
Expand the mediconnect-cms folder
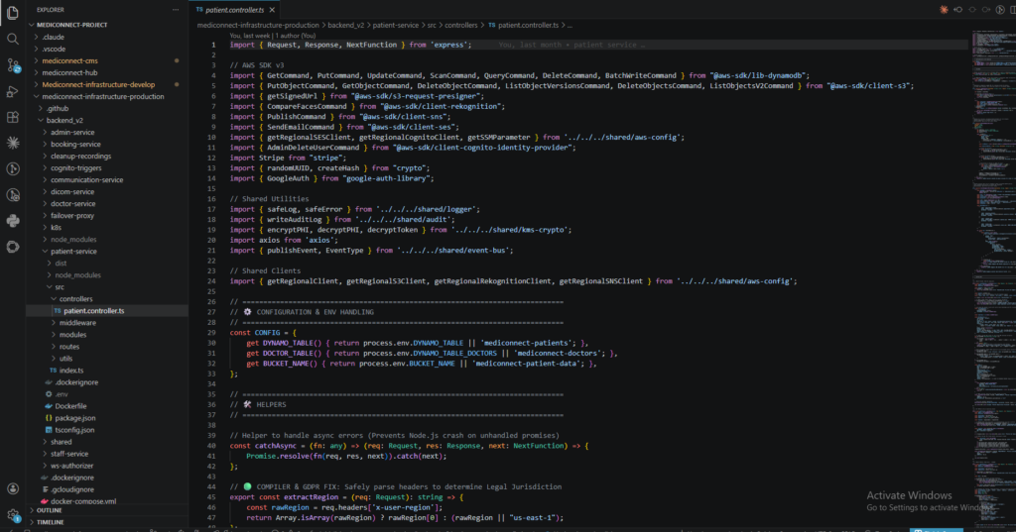coord(107,60)
